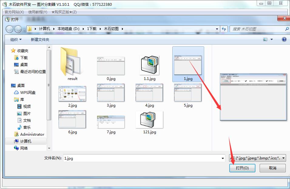
Task: Click 新建文件夹 button
Action: tap(40, 40)
